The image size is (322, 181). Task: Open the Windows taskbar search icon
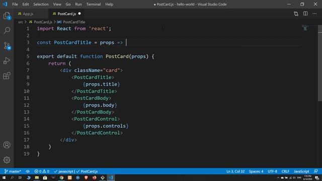tap(12, 177)
